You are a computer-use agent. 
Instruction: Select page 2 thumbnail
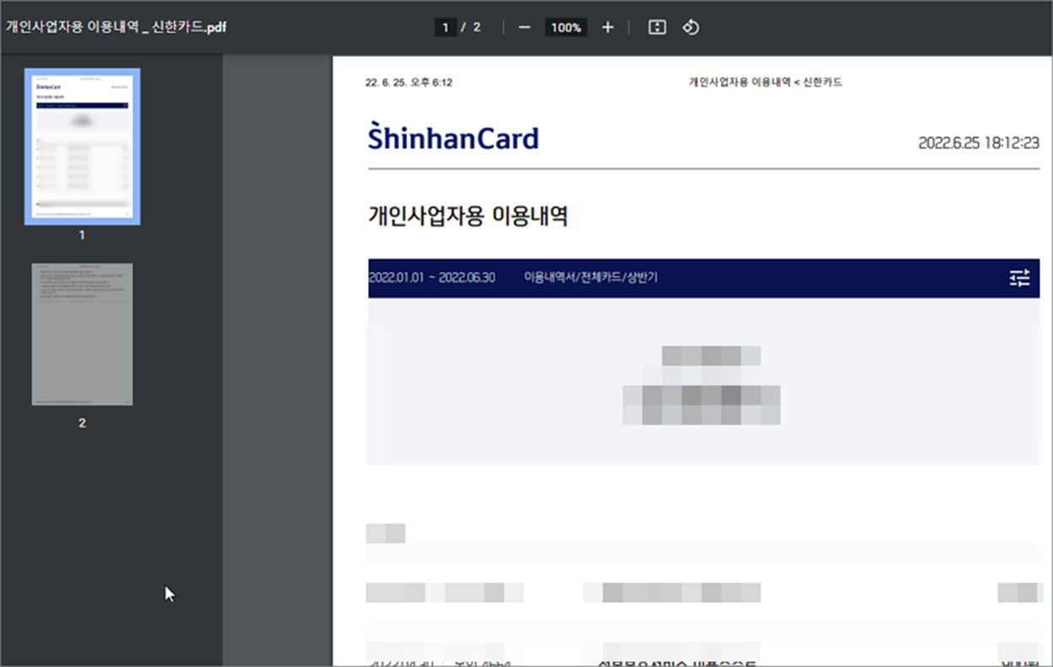pos(83,334)
